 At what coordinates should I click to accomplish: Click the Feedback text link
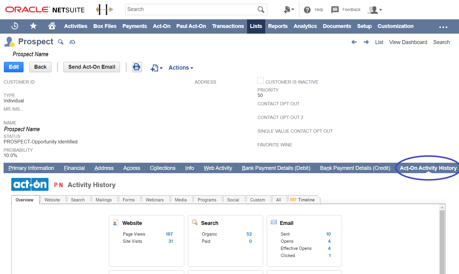(x=351, y=10)
